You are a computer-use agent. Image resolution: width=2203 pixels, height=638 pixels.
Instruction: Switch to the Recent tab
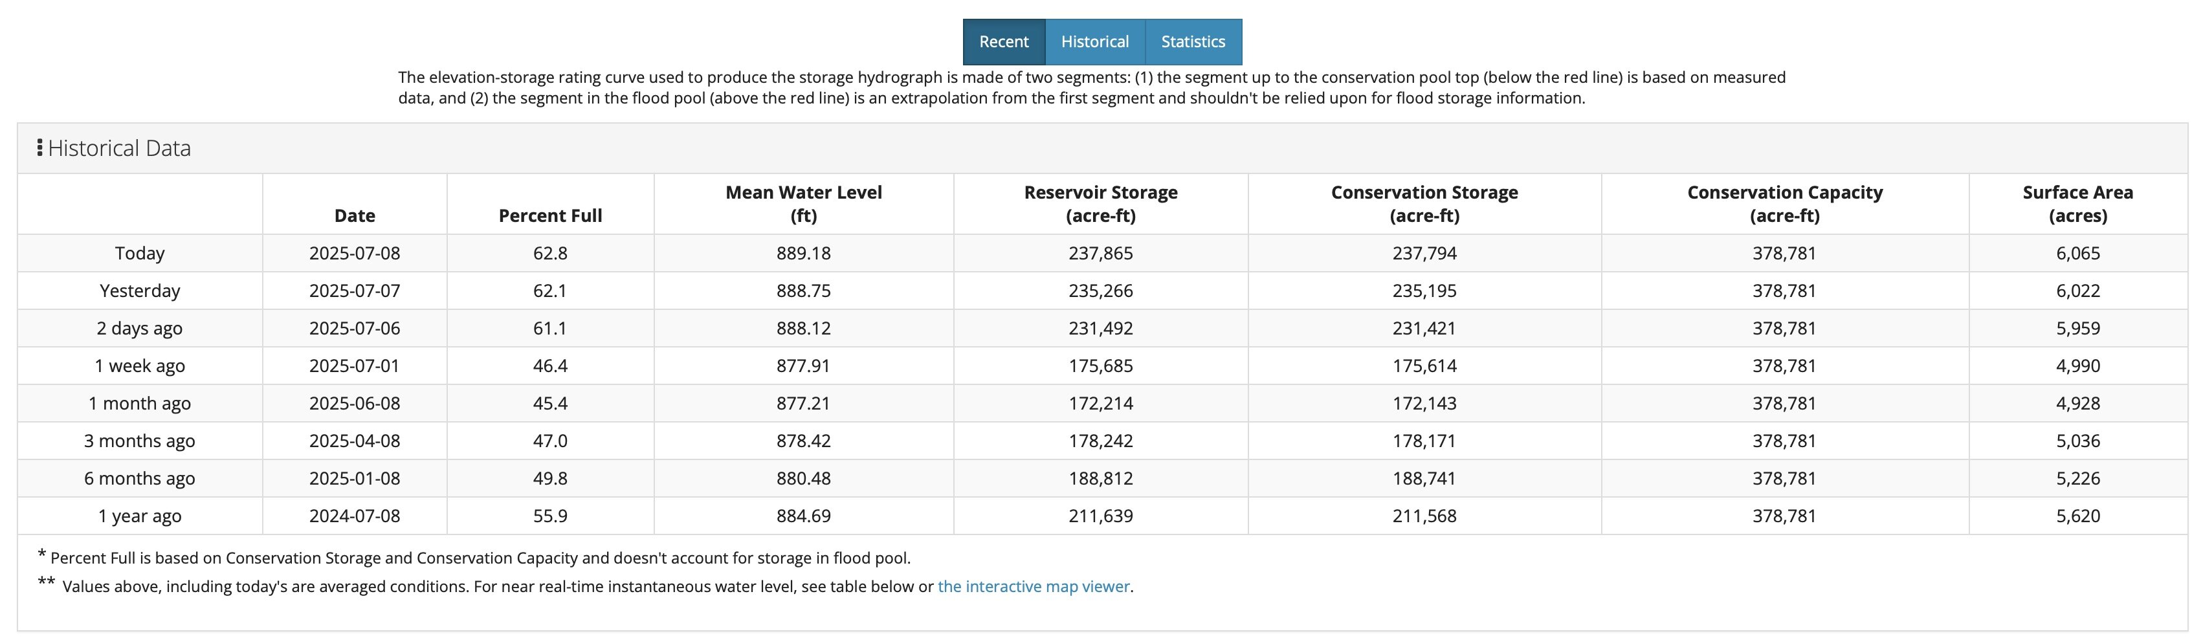coord(1004,42)
